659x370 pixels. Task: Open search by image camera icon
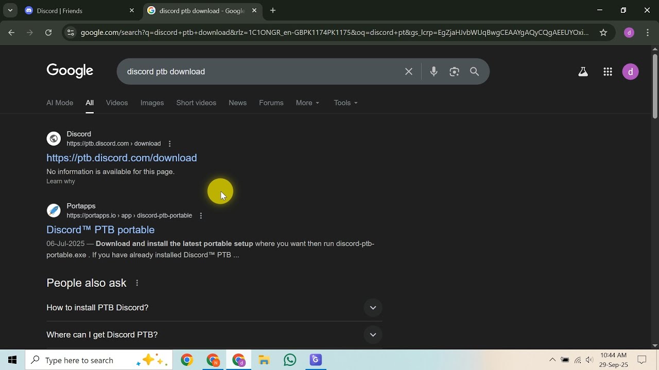pyautogui.click(x=454, y=71)
